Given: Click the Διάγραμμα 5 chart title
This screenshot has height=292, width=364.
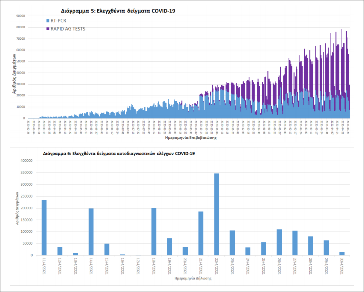Looking at the screenshot, I should point(118,11).
